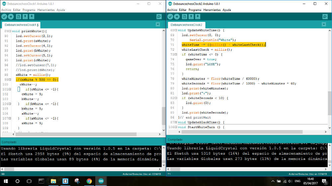Screen dimensions: 332x186
Task: Collapse code fold at line 82
Action: click(x=176, y=98)
